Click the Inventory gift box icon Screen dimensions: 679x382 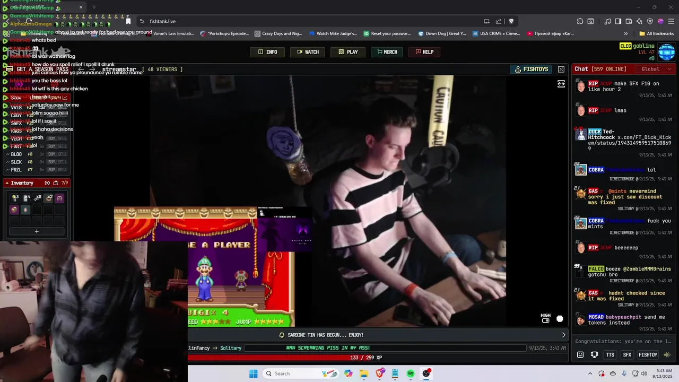(x=56, y=183)
